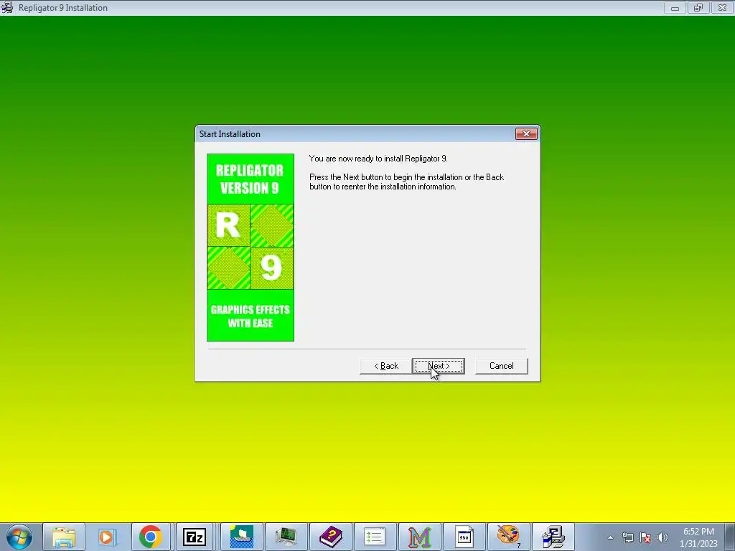Minimize the Repligator 9 Installation window
The image size is (735, 551).
point(675,7)
